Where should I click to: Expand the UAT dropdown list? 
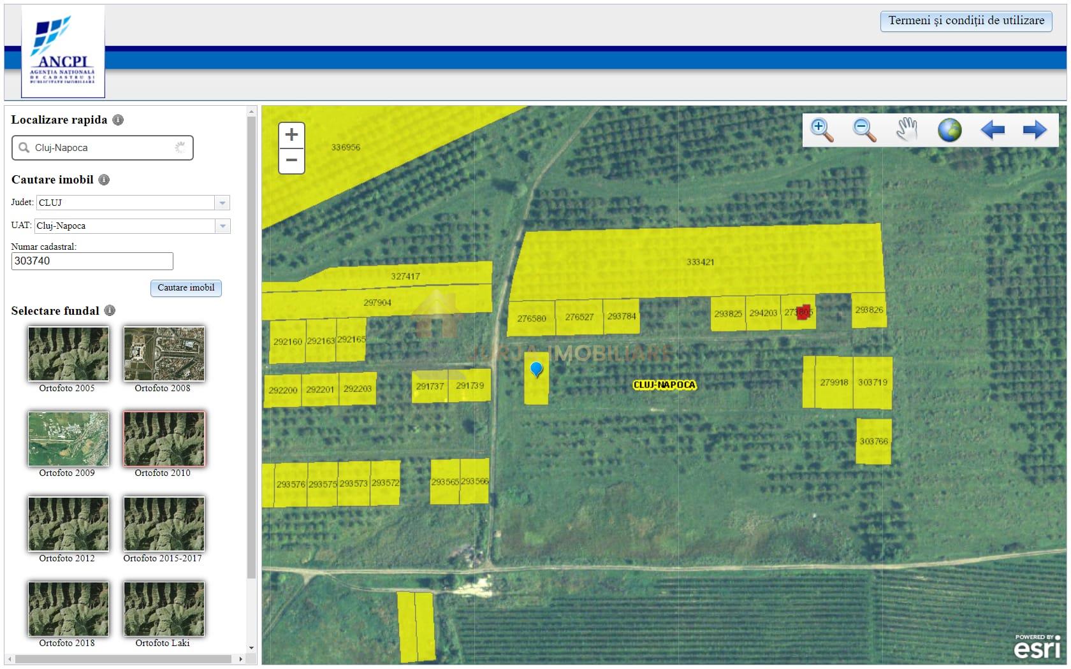tap(222, 226)
